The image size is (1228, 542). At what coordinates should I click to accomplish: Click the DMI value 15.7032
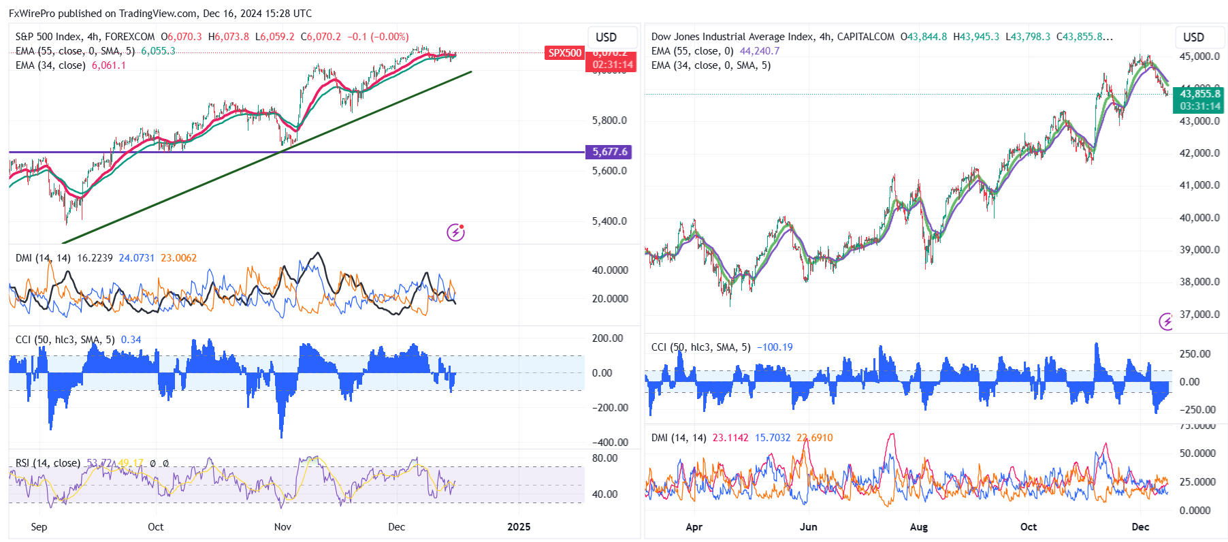click(773, 438)
